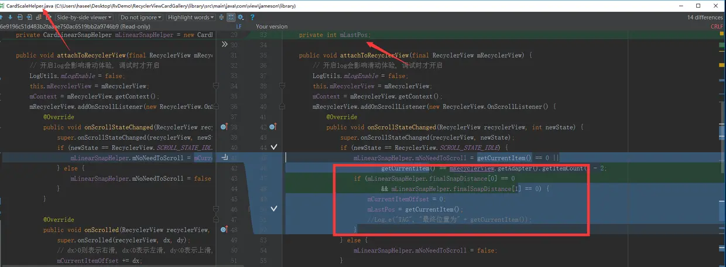This screenshot has height=267, width=726.
Task: Click green change marker on right scrollbar stripe
Action: (722, 46)
